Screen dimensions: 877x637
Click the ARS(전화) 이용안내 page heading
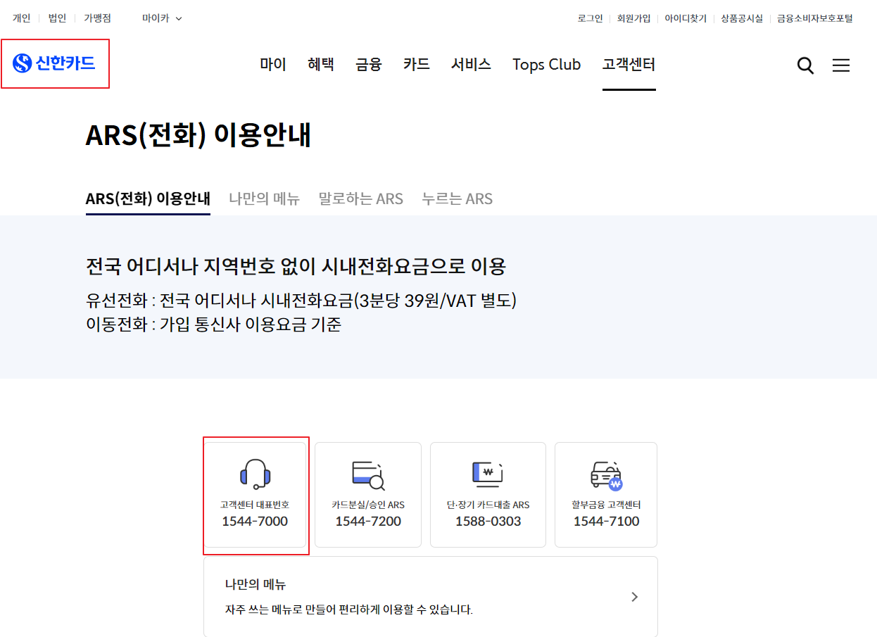pyautogui.click(x=198, y=135)
